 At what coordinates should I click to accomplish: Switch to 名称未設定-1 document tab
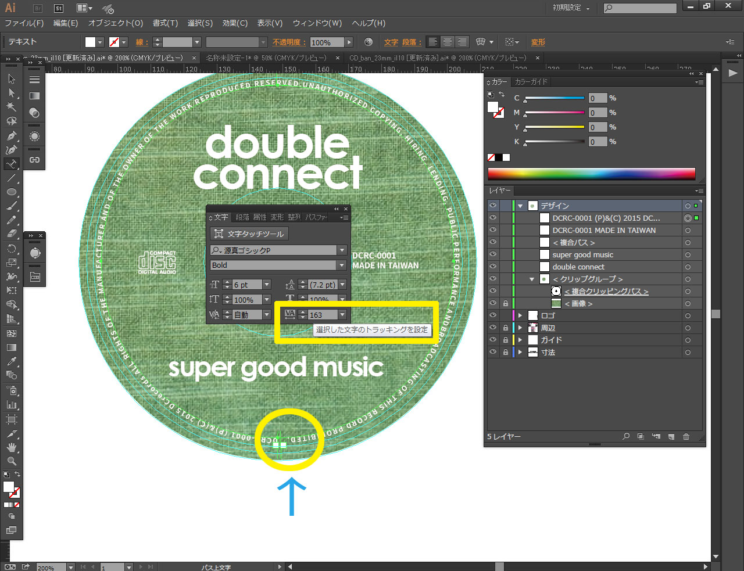click(x=267, y=58)
